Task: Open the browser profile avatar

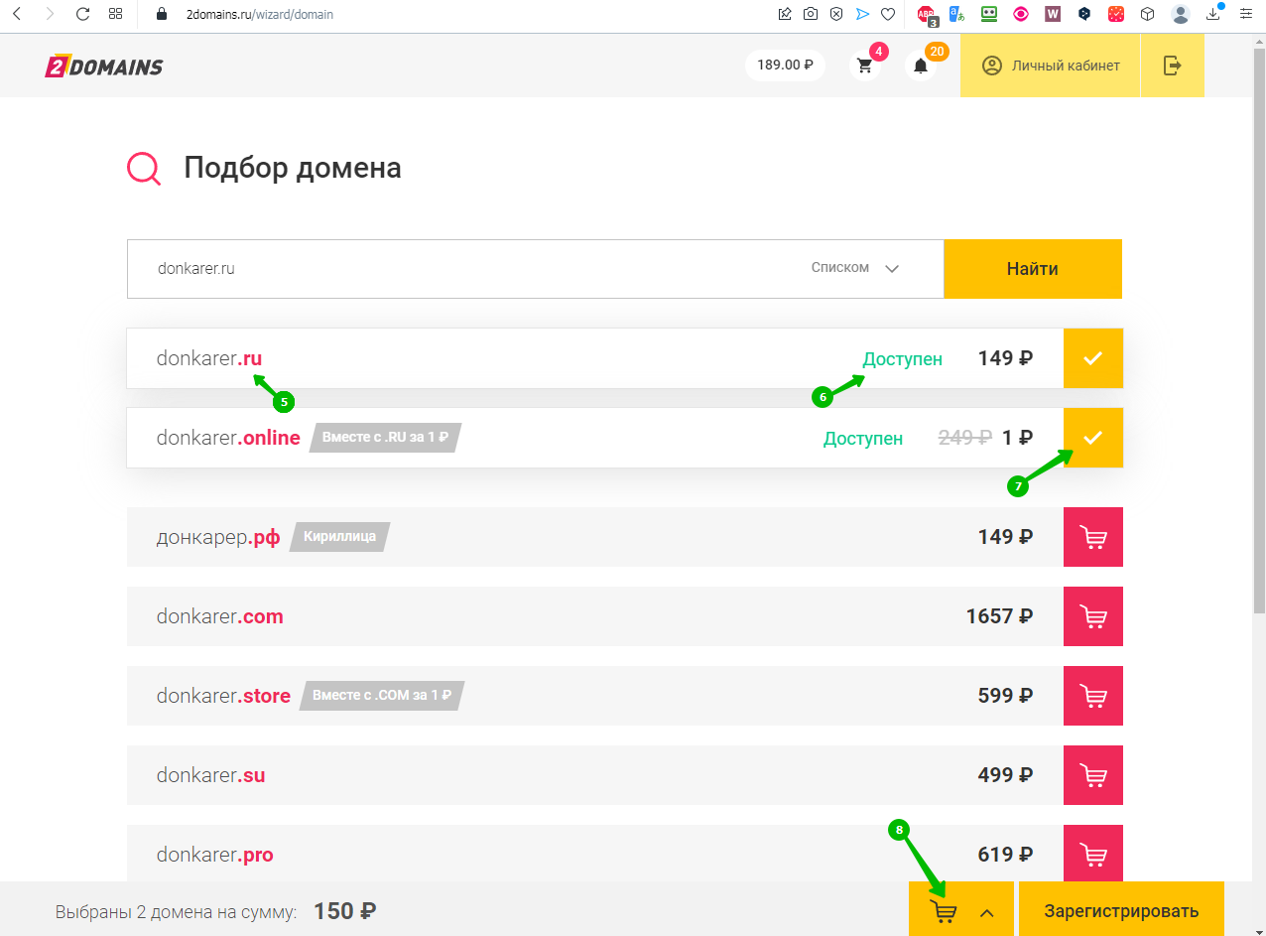Action: click(x=1180, y=14)
